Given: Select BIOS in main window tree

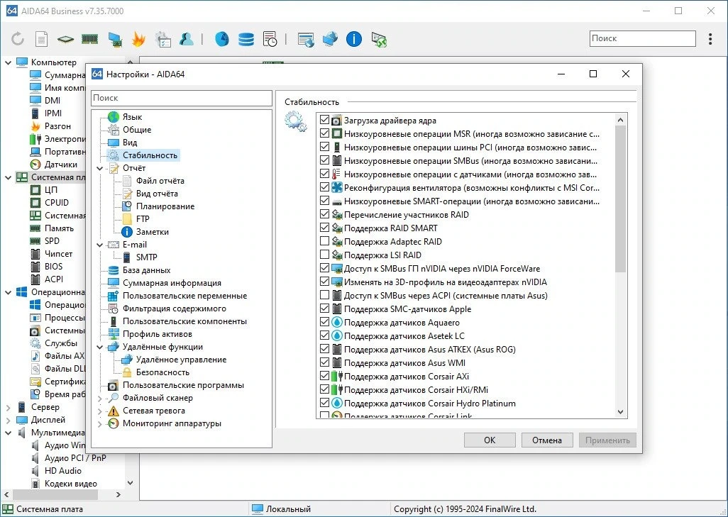Looking at the screenshot, I should tap(53, 267).
